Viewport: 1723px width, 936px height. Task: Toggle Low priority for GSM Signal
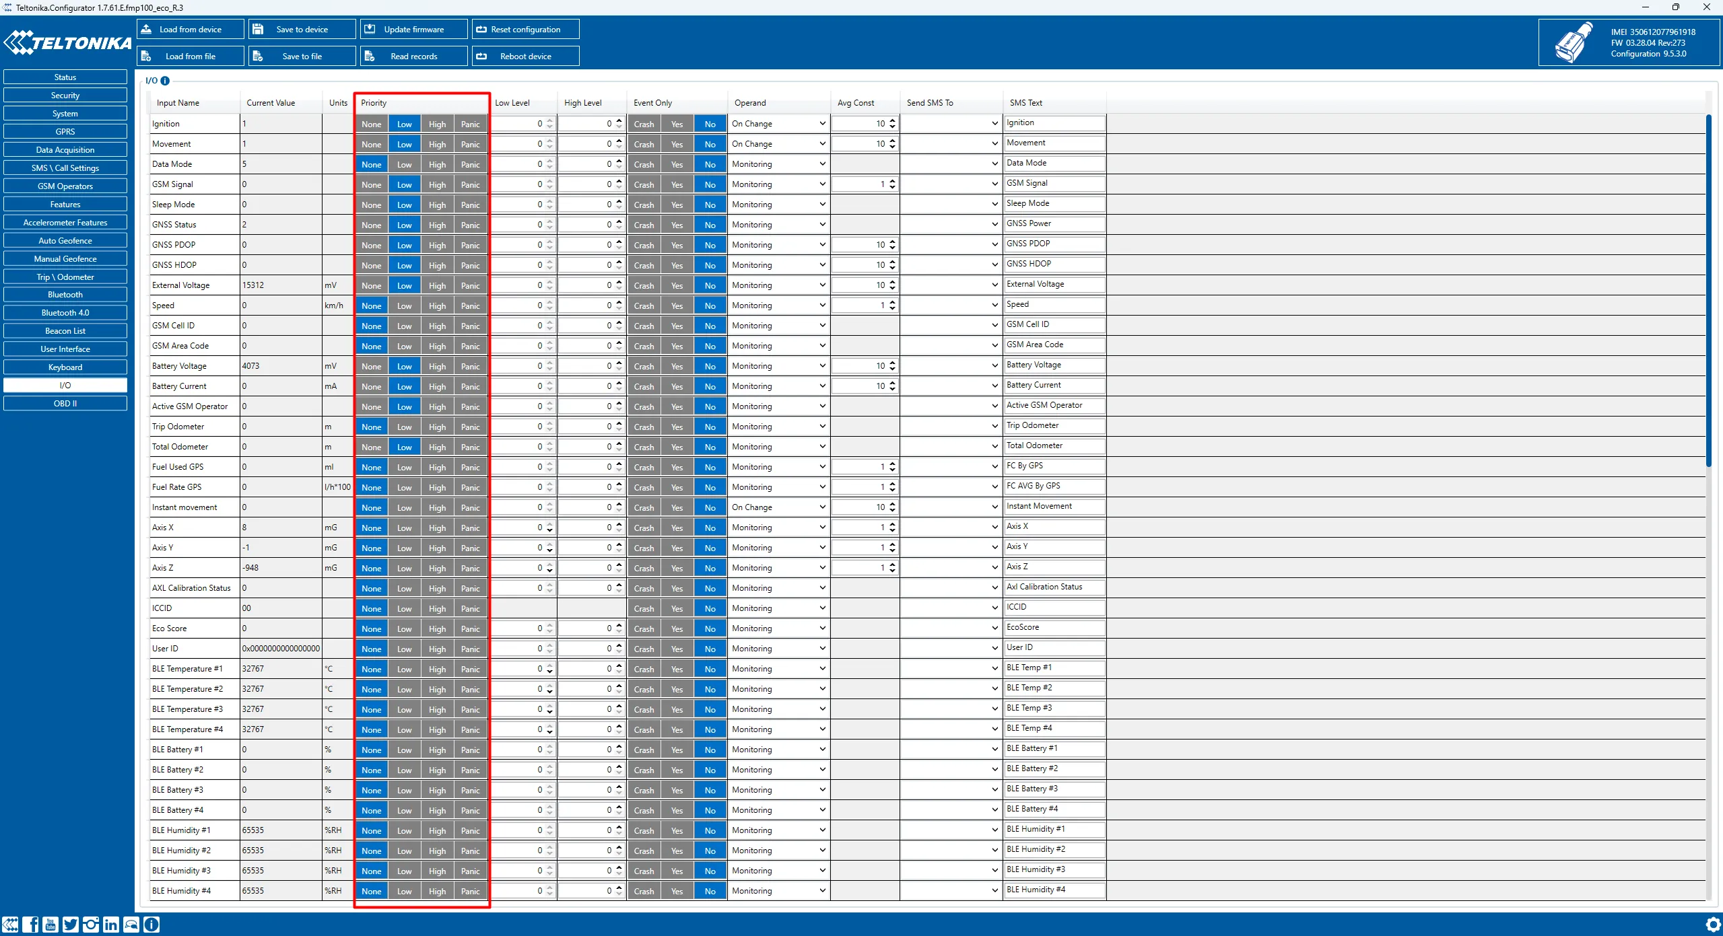(405, 184)
